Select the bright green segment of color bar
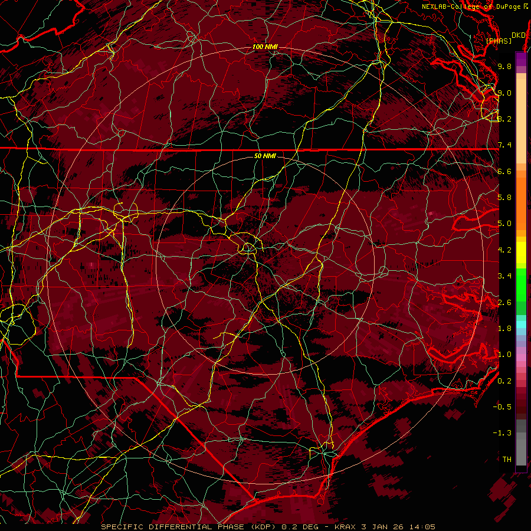Screen dimensions: 531x531 521,284
